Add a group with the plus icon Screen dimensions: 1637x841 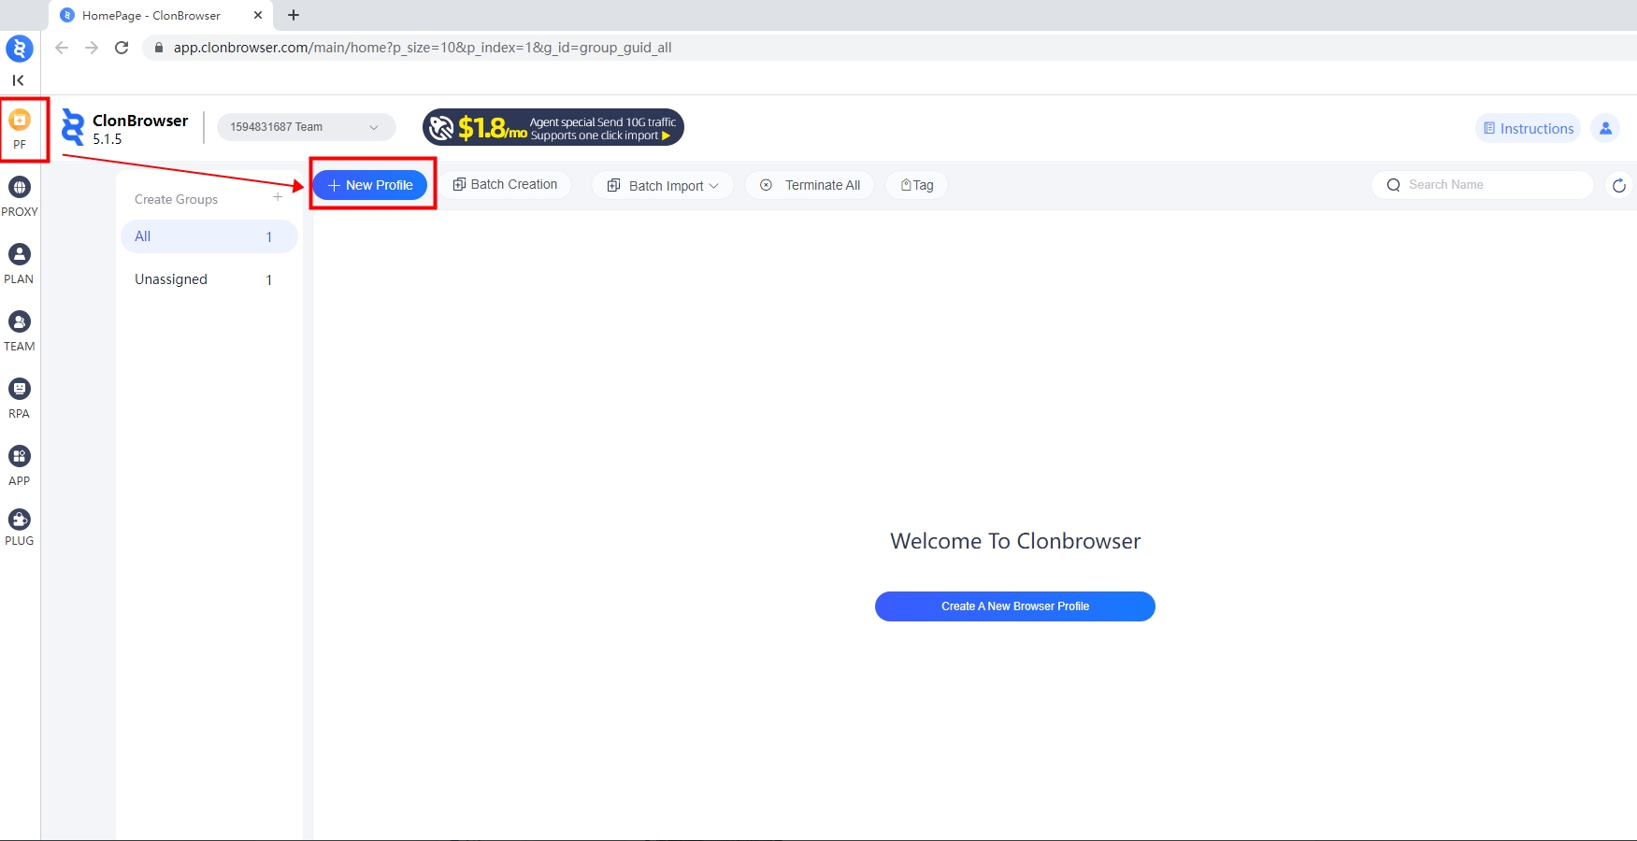[278, 197]
